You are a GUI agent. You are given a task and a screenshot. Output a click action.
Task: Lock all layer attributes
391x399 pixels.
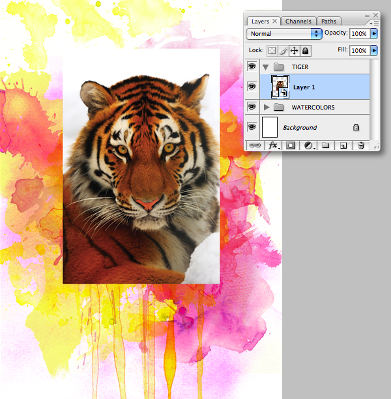click(306, 51)
